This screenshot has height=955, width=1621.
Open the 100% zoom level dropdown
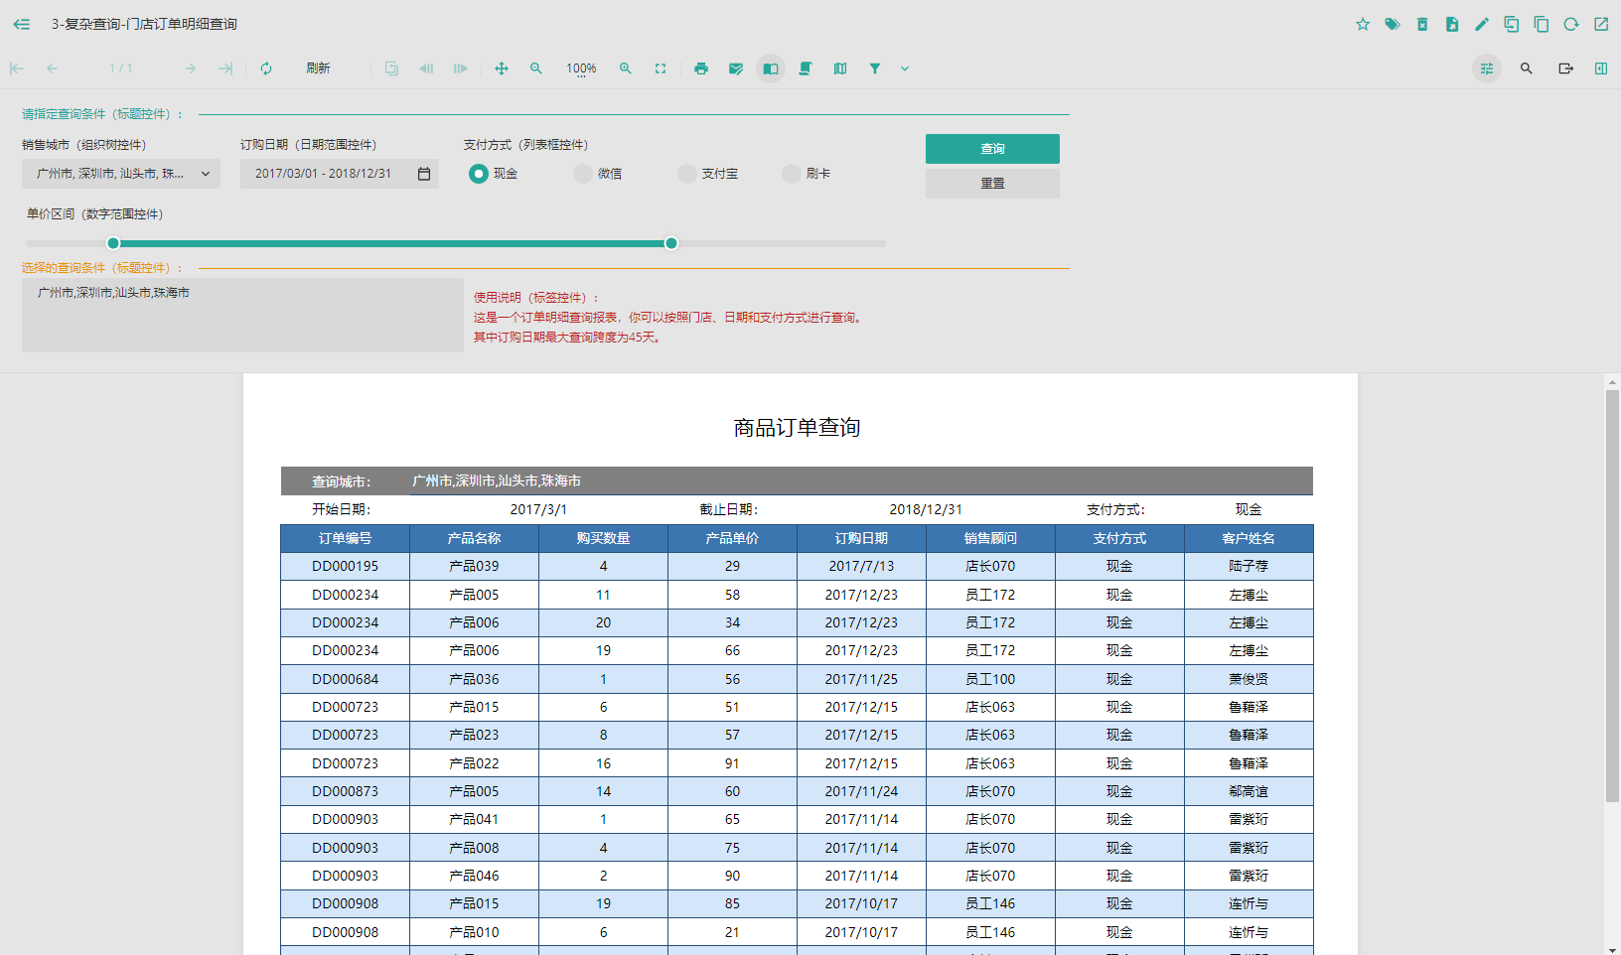tap(581, 68)
